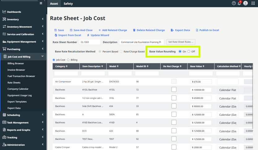The image size is (258, 150).
Task: Click Import from Excel
Action: [x=68, y=35]
